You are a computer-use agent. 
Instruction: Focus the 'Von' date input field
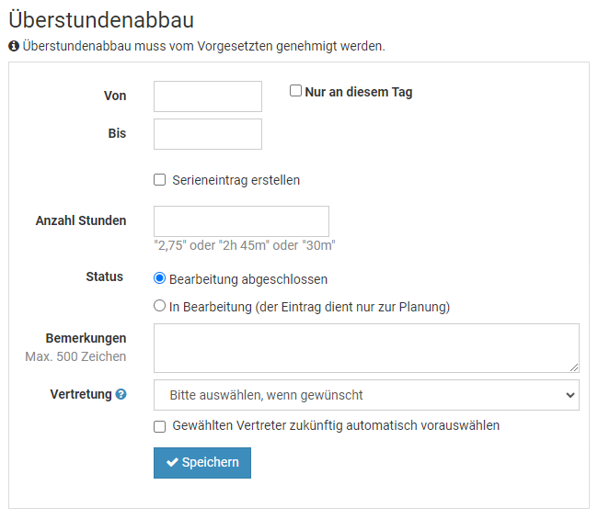[x=208, y=96]
